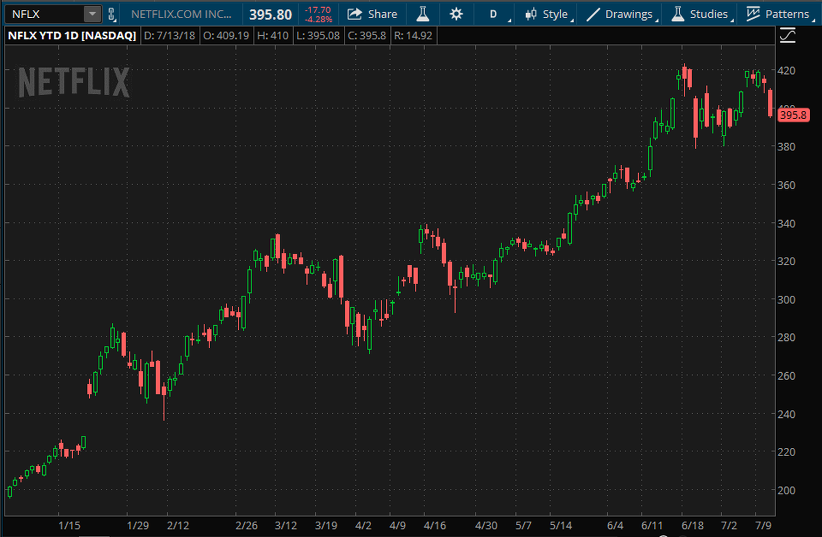Image resolution: width=822 pixels, height=537 pixels.
Task: Click the 7/2 date axis label
Action: (729, 525)
